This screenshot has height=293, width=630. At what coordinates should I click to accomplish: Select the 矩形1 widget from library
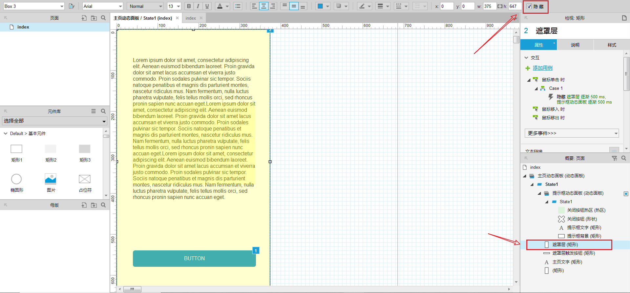[x=16, y=153]
